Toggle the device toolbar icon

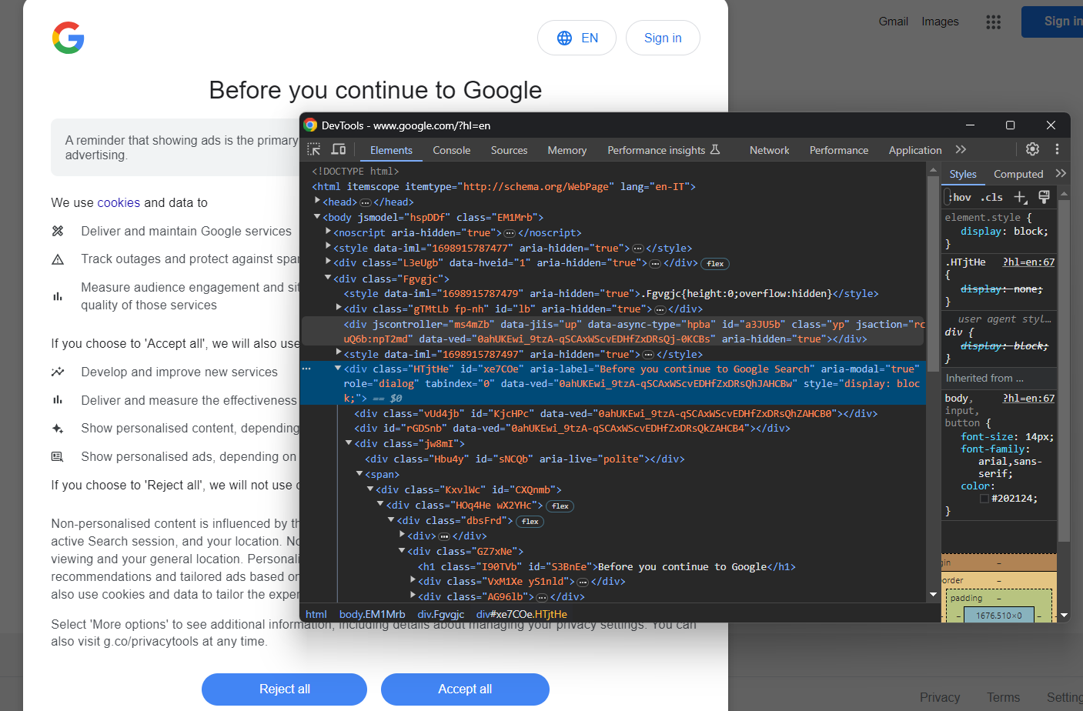[338, 149]
